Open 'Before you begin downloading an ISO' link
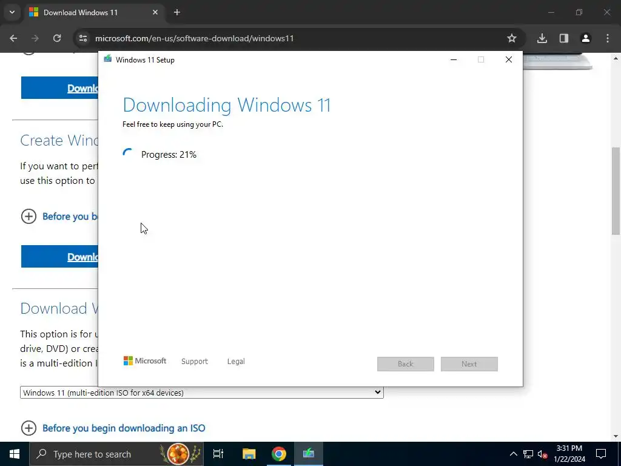Image resolution: width=621 pixels, height=466 pixels. (x=124, y=428)
